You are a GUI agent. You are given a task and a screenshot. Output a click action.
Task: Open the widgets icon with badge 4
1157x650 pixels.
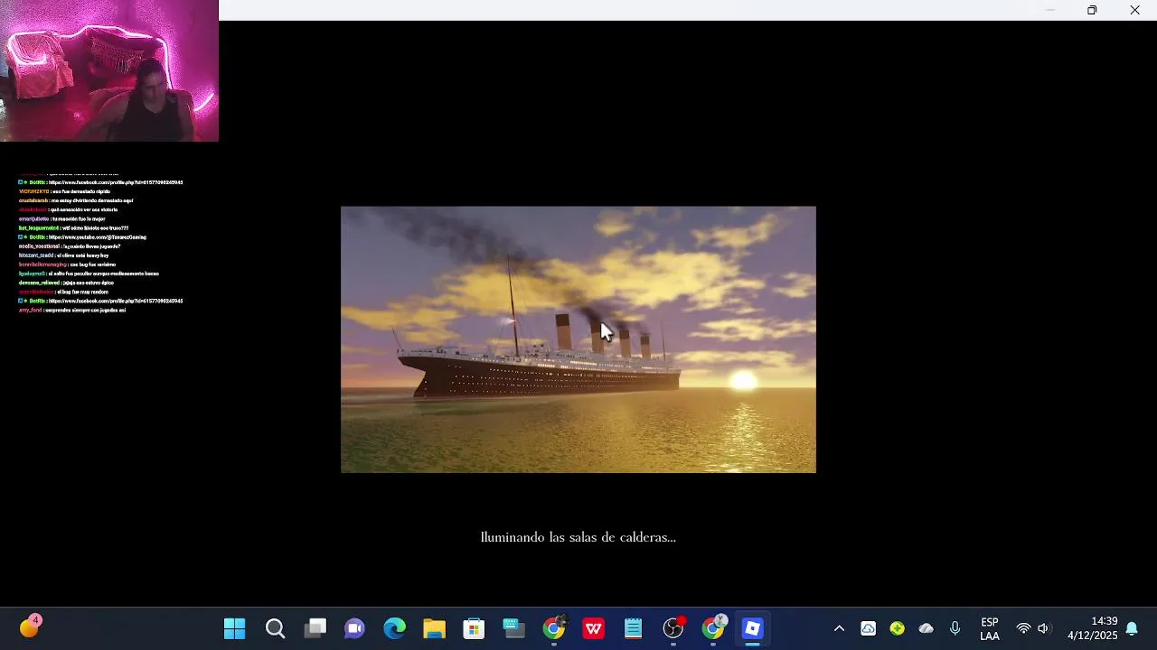point(30,627)
